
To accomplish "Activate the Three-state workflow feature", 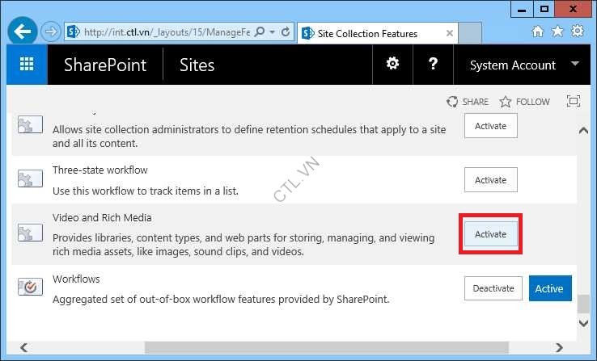I will coord(490,180).
